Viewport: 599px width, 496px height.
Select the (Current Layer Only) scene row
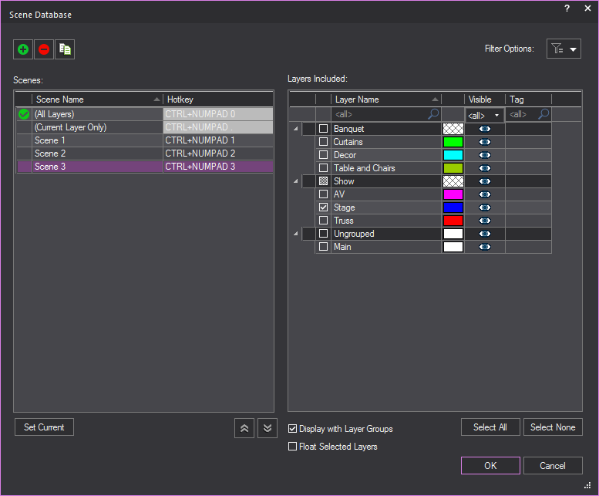click(x=145, y=127)
